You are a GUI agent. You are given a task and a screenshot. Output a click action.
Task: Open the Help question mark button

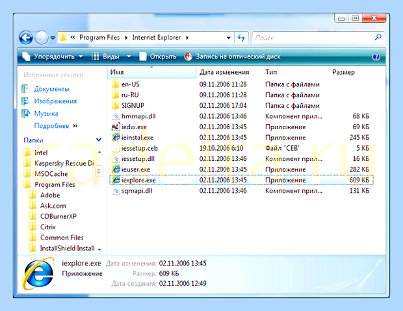coord(376,56)
